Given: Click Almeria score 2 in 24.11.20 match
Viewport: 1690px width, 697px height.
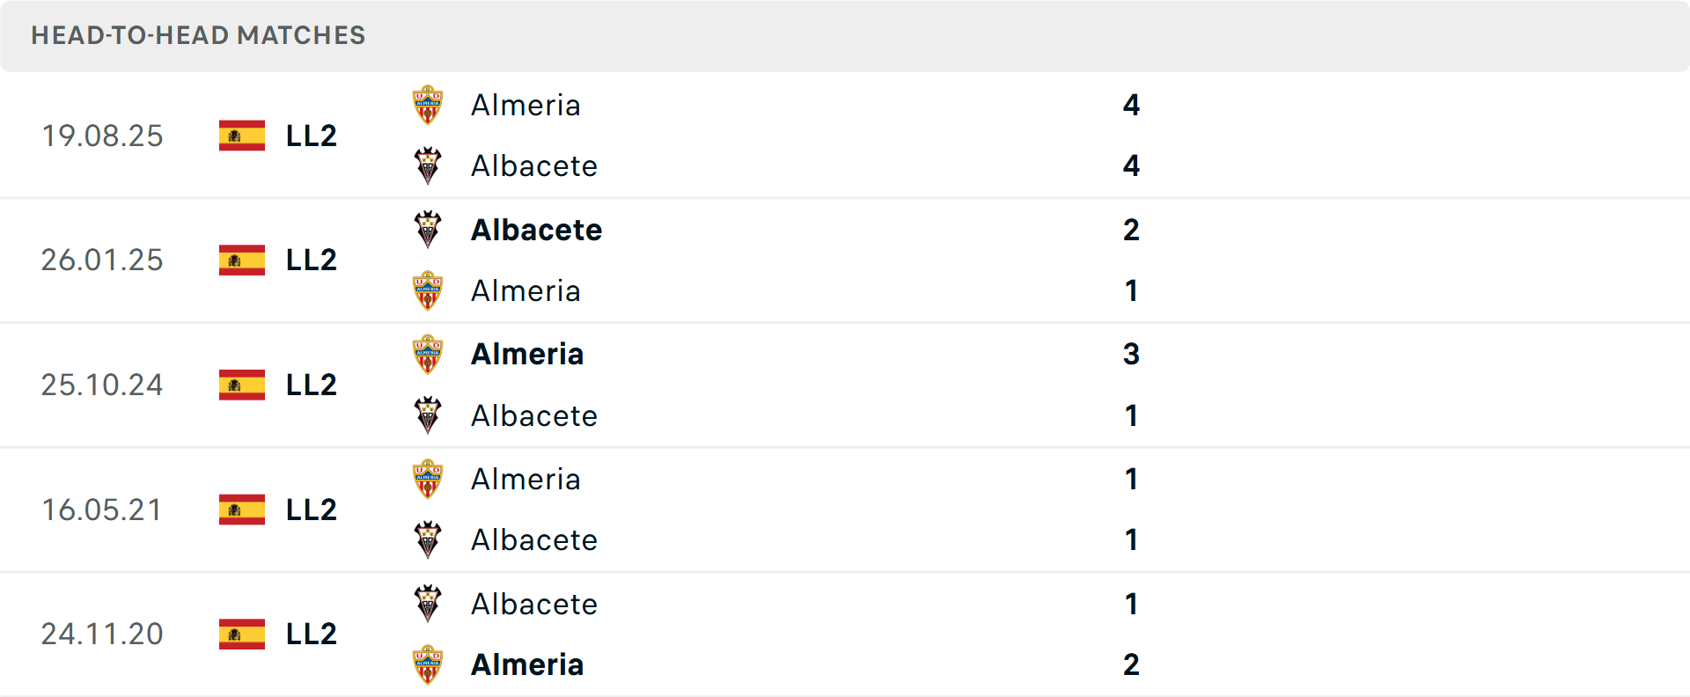Looking at the screenshot, I should tap(1131, 664).
